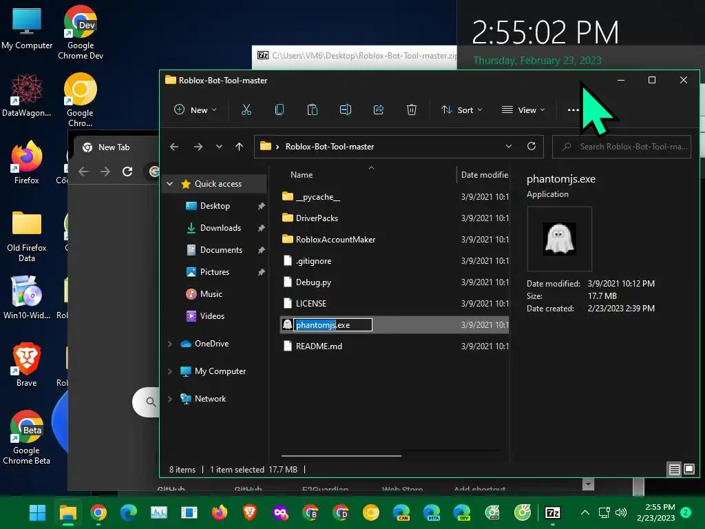Expand the OneDrive tree node

170,344
